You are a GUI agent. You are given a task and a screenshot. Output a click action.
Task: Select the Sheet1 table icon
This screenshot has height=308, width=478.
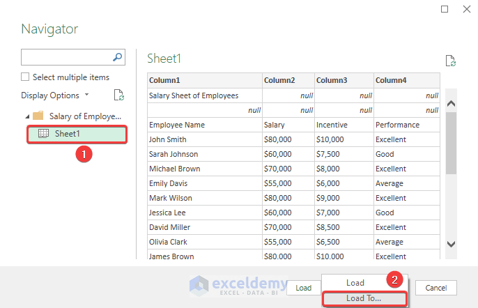(43, 134)
